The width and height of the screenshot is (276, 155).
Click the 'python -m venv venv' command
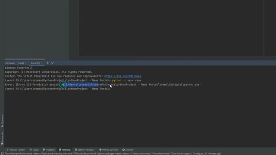tap(126, 81)
